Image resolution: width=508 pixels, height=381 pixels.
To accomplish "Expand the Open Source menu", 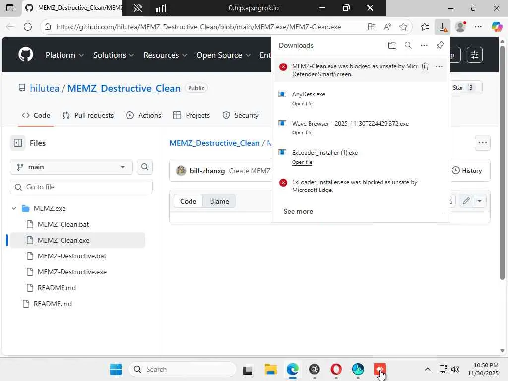I will (x=224, y=55).
